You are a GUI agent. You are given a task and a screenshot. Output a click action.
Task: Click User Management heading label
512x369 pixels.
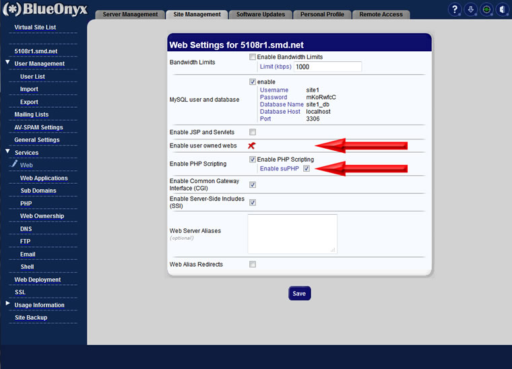click(x=40, y=64)
